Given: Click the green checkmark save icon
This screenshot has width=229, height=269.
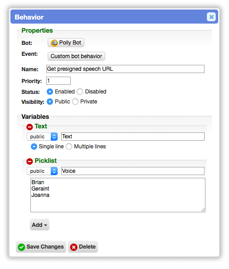Looking at the screenshot, I should pos(21,247).
